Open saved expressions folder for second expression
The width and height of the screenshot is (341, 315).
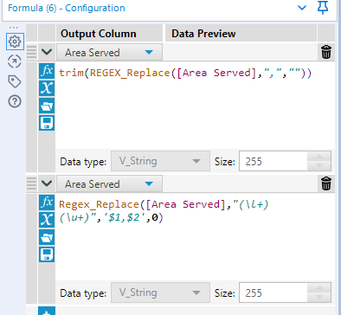pyautogui.click(x=47, y=237)
